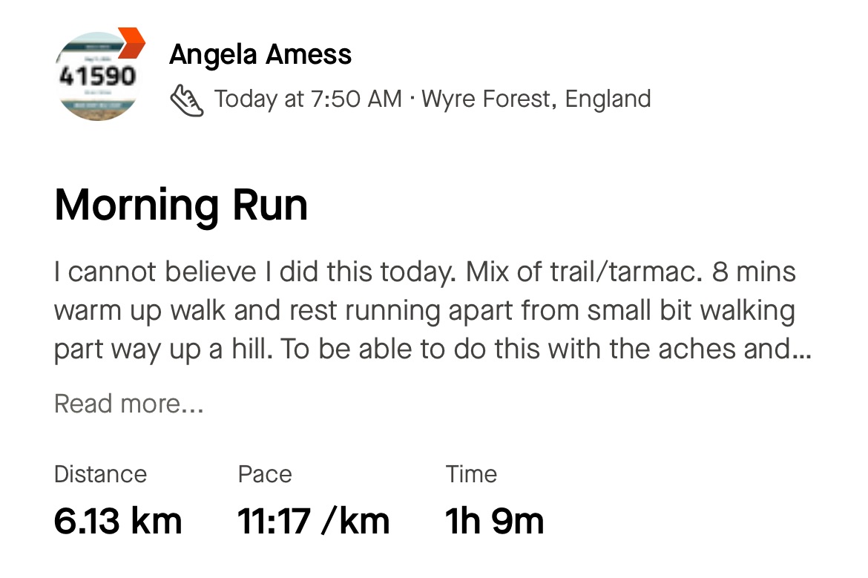This screenshot has height=578, width=868.
Task: Click the 41590 bib number in avatar
Action: tap(97, 76)
